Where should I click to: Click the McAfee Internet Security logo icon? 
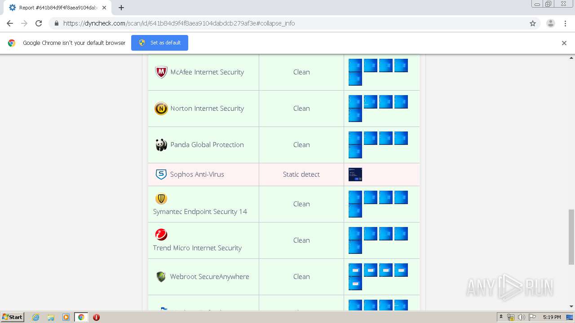click(161, 72)
